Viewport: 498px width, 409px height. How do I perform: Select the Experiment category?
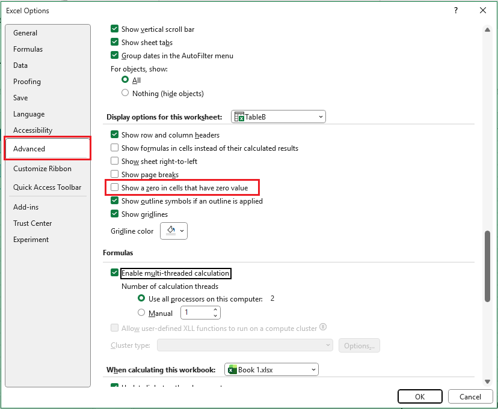(31, 240)
